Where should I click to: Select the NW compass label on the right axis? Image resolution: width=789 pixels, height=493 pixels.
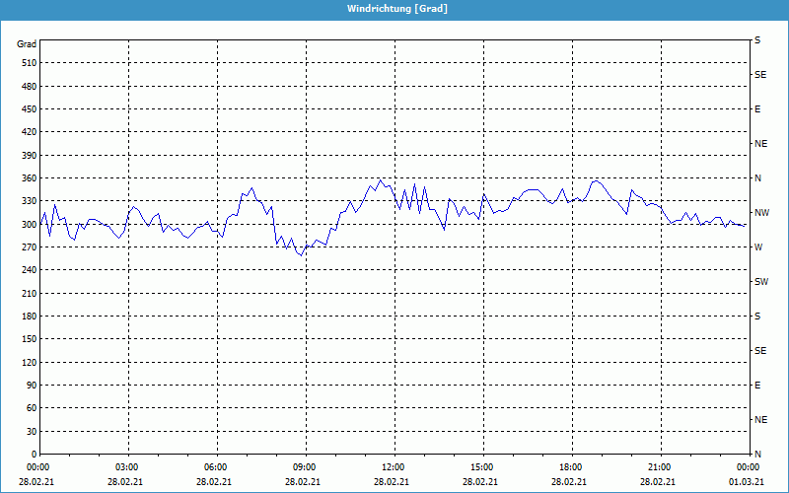point(761,213)
